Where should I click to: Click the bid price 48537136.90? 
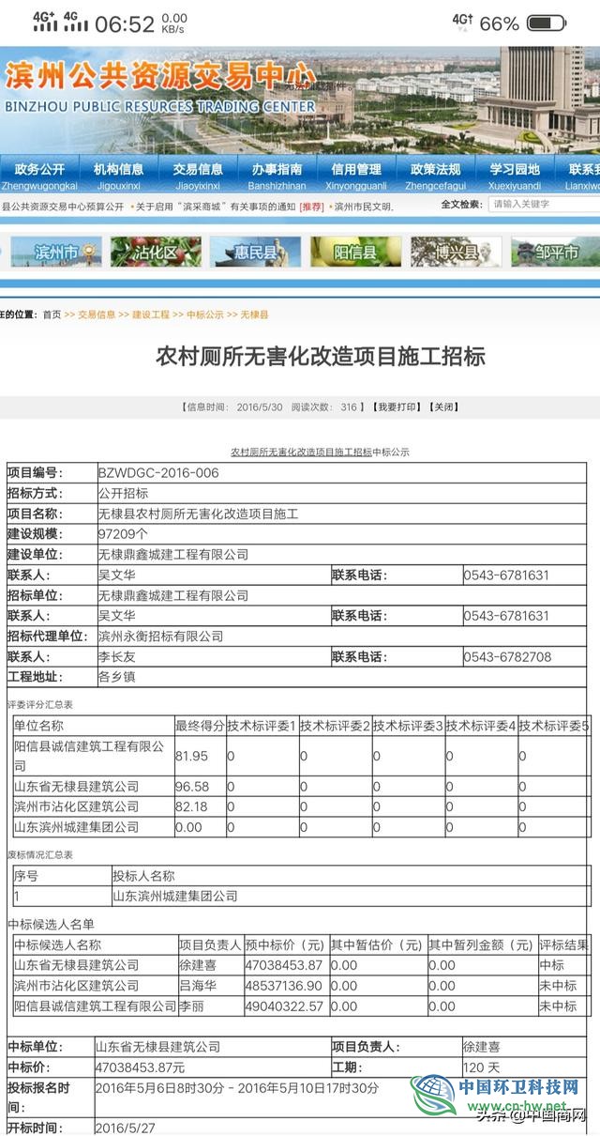coord(284,986)
